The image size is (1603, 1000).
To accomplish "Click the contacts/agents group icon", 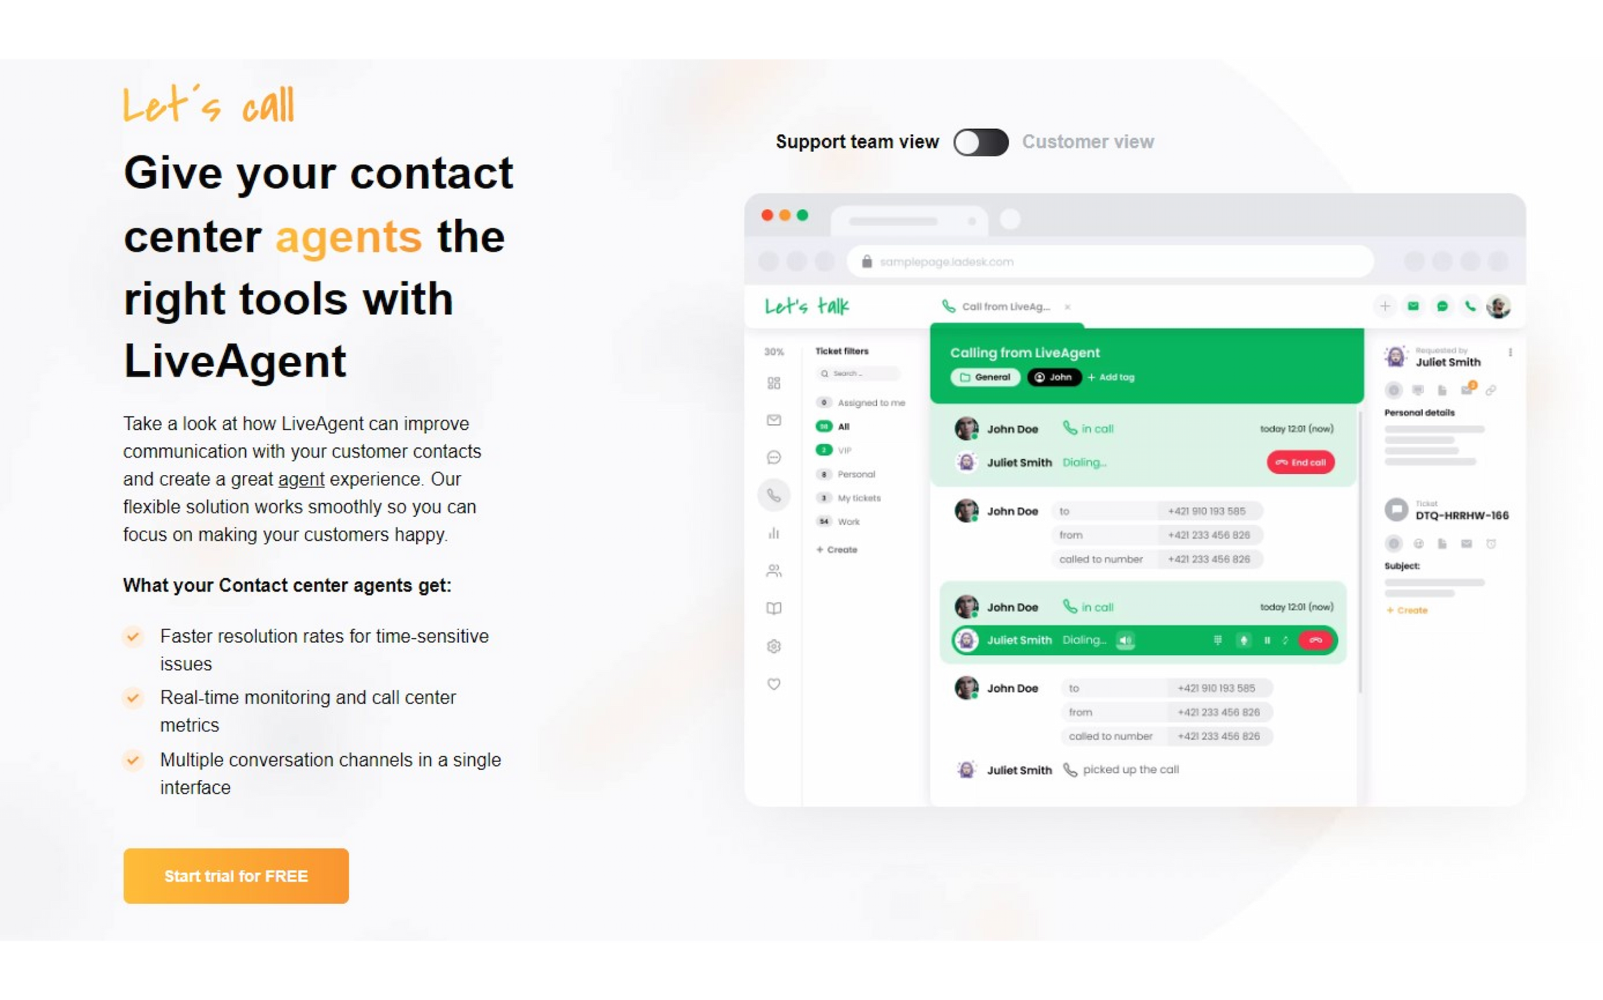I will [x=772, y=569].
